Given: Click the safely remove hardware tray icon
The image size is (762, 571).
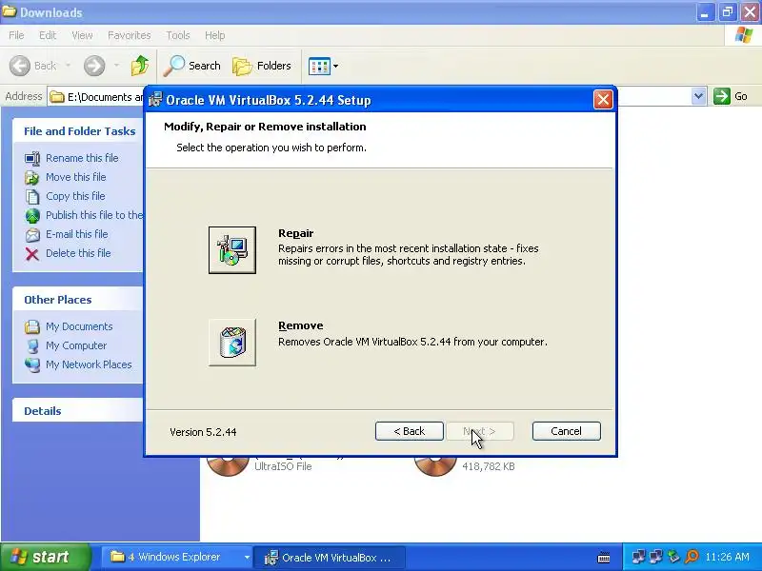Looking at the screenshot, I should click(673, 557).
